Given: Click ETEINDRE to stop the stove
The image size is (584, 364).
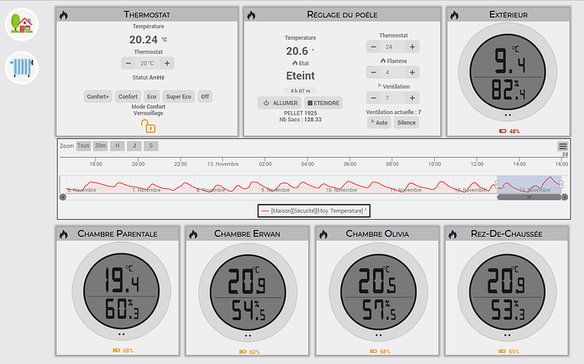Looking at the screenshot, I should point(323,103).
